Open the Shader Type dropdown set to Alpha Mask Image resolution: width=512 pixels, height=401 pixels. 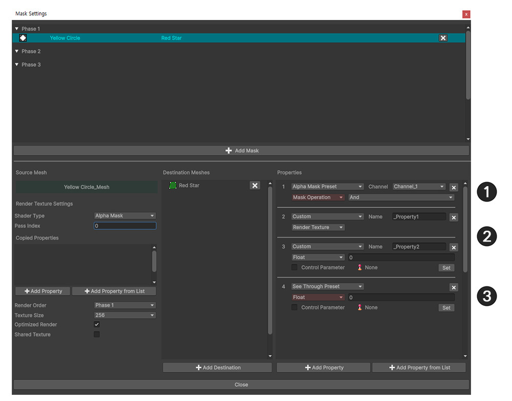(x=125, y=216)
